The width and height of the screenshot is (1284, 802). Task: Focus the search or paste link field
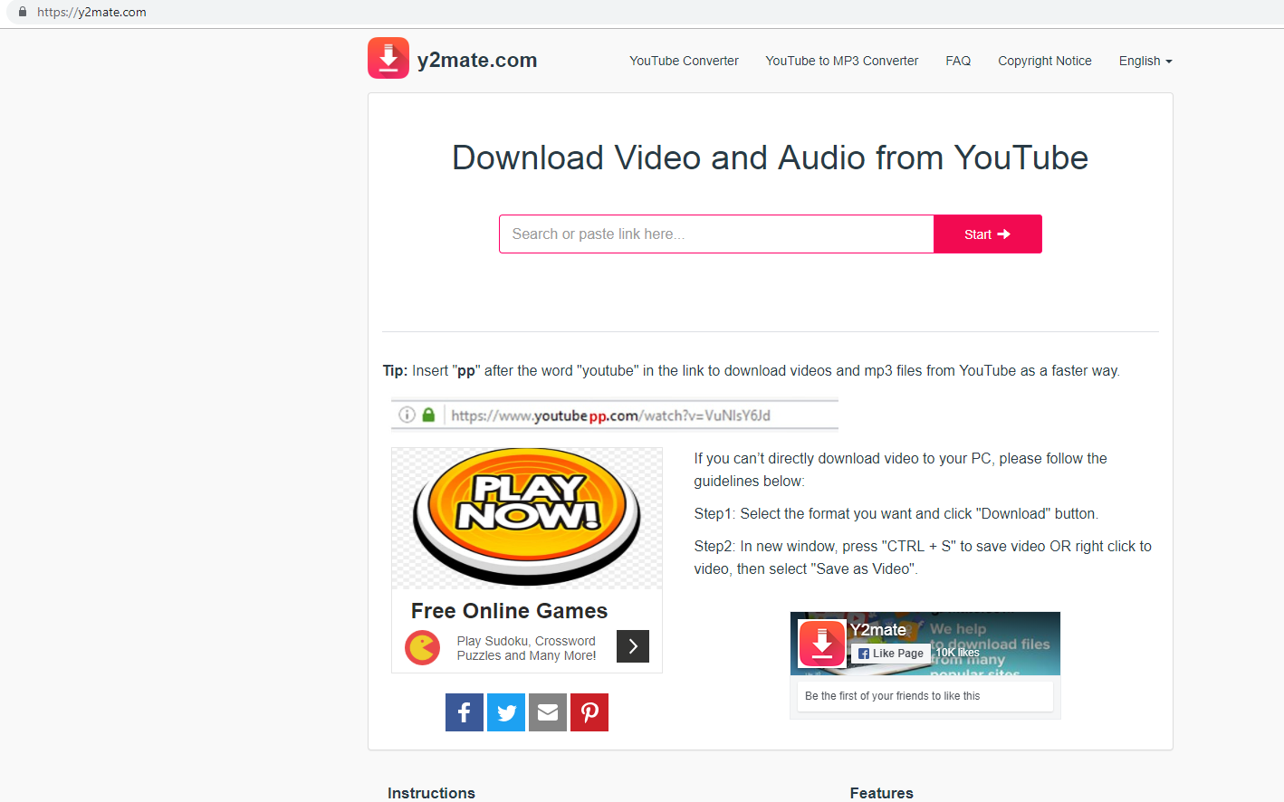(x=716, y=234)
